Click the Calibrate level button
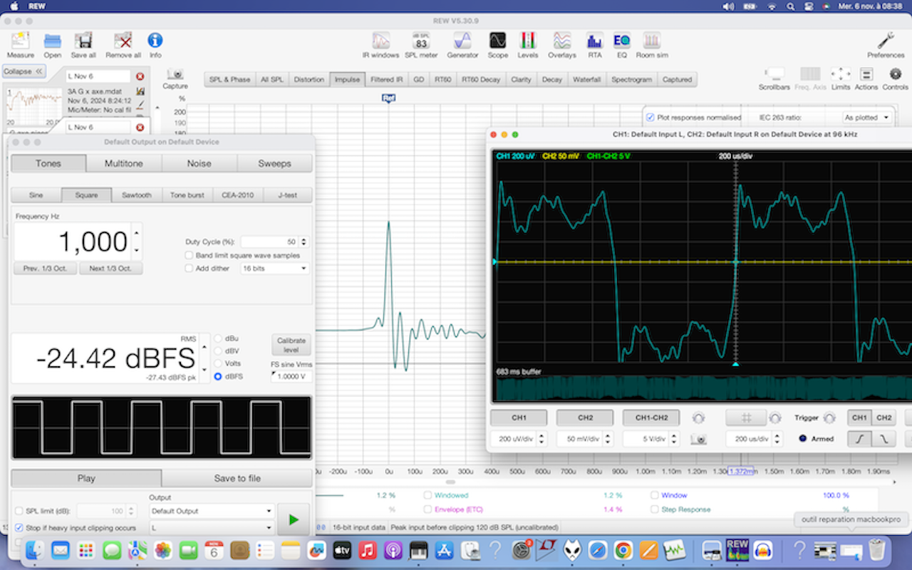The height and width of the screenshot is (570, 912). 291,345
